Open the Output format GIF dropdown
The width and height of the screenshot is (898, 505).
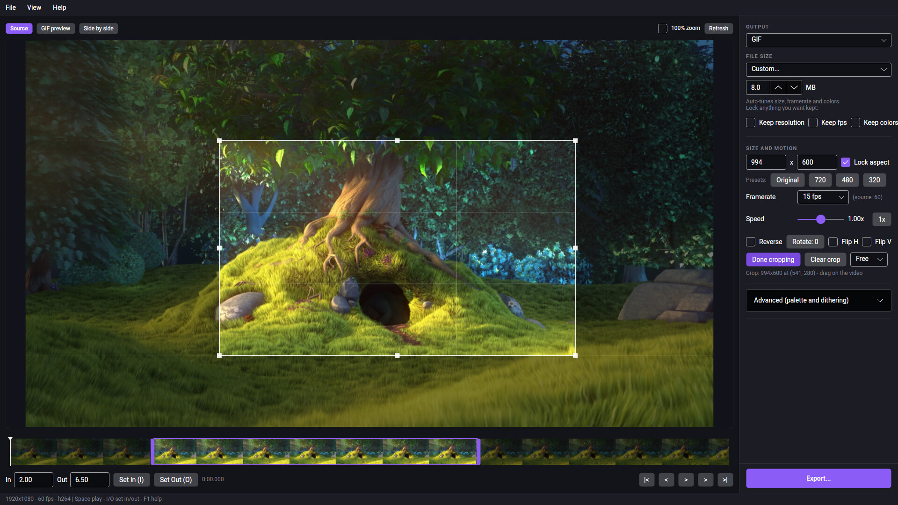click(818, 40)
